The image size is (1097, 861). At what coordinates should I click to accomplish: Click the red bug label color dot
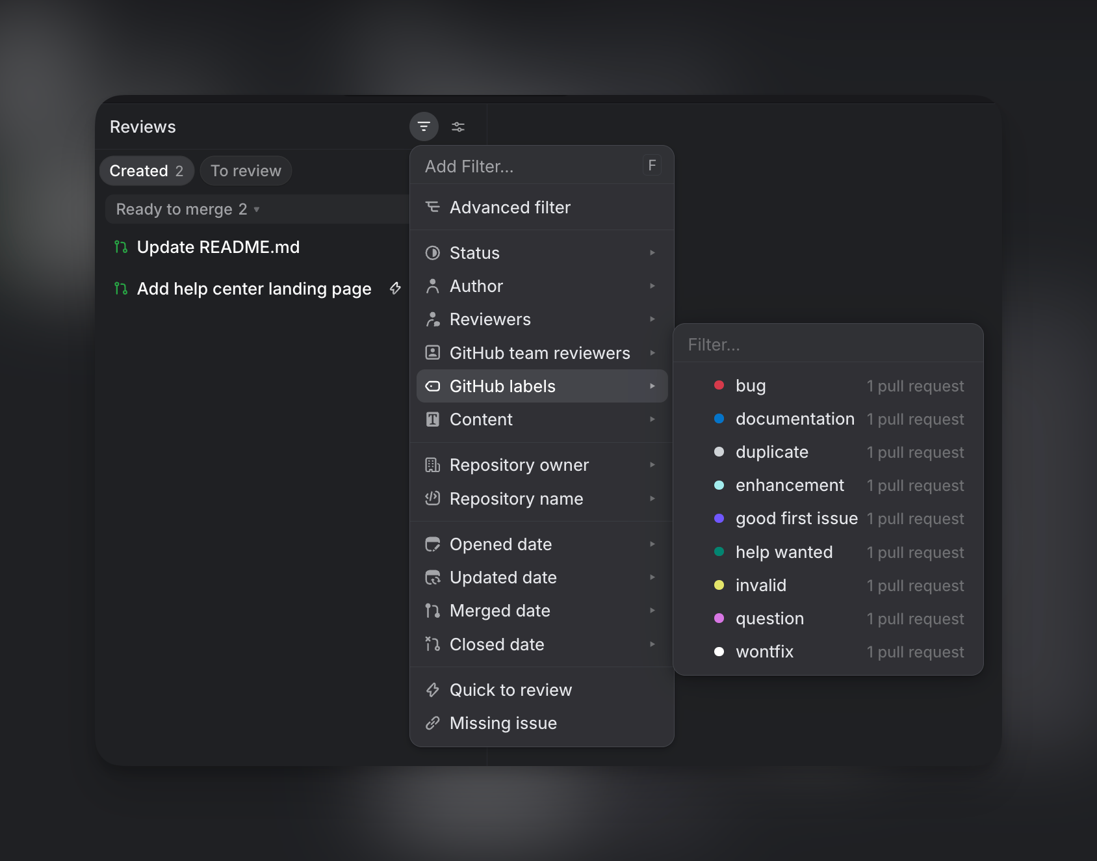pyautogui.click(x=719, y=385)
